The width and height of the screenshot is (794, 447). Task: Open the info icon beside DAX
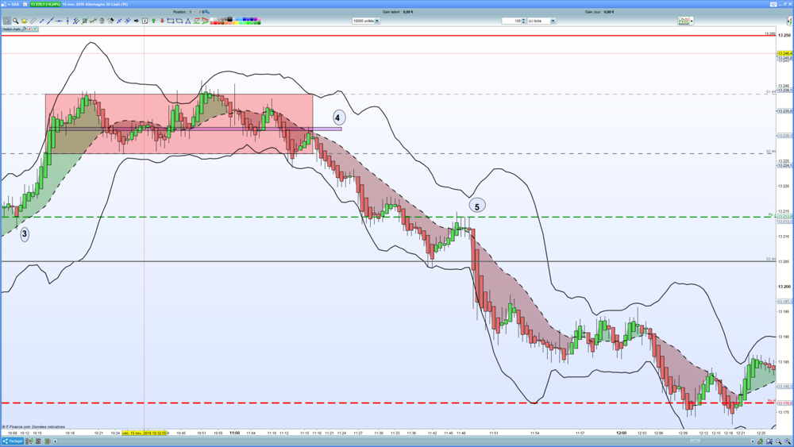point(25,5)
